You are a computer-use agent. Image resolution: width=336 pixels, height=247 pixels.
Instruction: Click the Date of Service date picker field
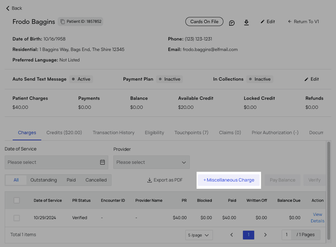[x=56, y=162]
